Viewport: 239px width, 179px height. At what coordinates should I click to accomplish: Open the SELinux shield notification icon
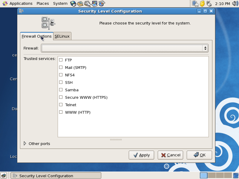(202, 4)
